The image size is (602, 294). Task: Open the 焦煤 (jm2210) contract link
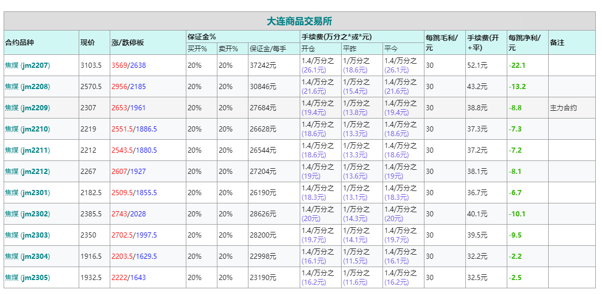coord(27,129)
